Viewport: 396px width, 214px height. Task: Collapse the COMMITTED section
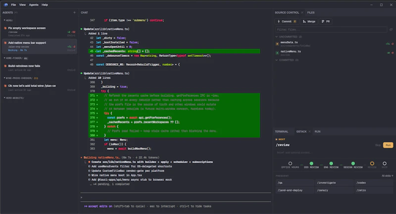pyautogui.click(x=277, y=60)
